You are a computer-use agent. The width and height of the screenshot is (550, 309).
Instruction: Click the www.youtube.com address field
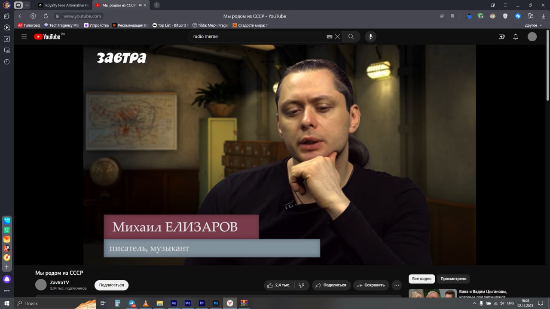point(82,16)
